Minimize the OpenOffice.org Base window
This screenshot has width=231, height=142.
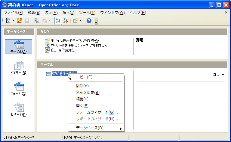coord(212,5)
